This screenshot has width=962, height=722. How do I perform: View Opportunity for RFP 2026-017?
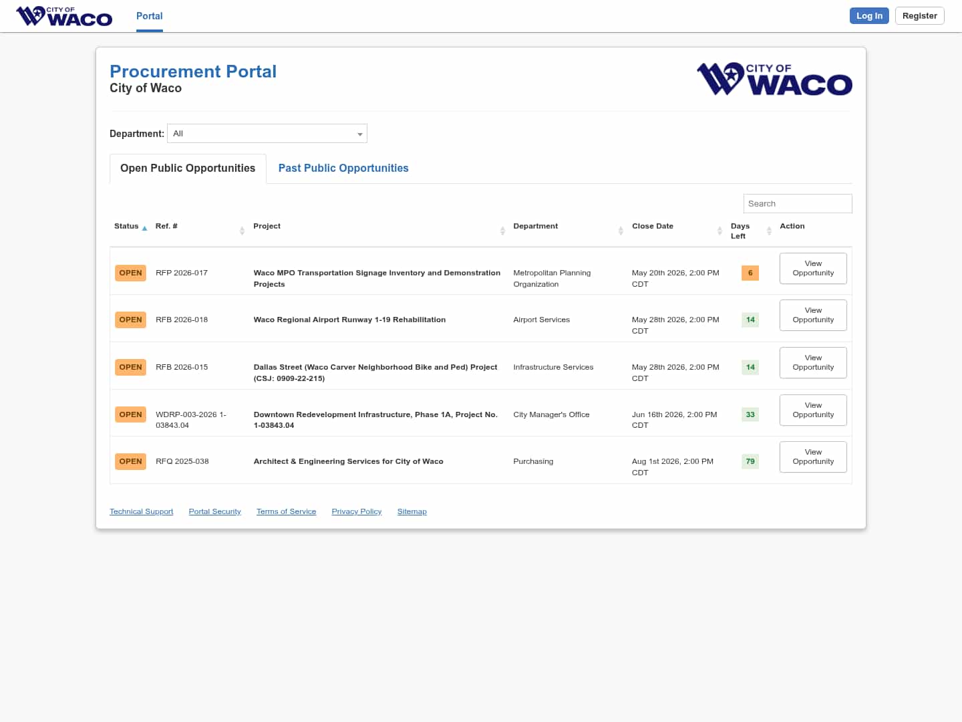813,268
